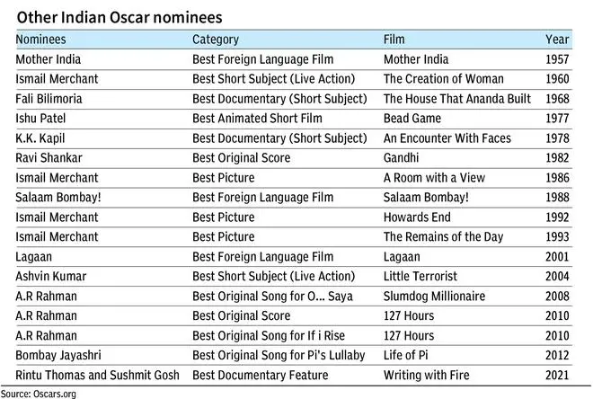Click the Source: Oscars.org text

tap(39, 394)
